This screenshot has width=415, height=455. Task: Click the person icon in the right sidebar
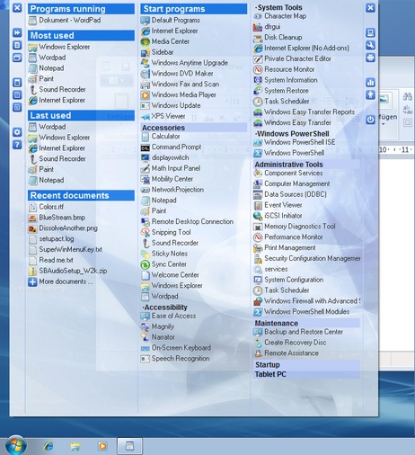pyautogui.click(x=370, y=95)
